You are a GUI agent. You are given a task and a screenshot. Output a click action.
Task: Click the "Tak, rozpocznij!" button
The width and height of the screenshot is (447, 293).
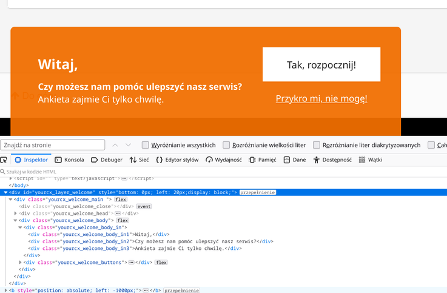(x=321, y=65)
